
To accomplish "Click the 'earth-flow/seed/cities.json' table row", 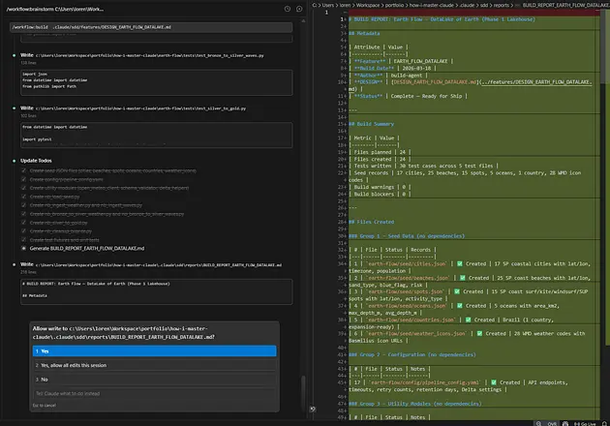I will (x=470, y=267).
